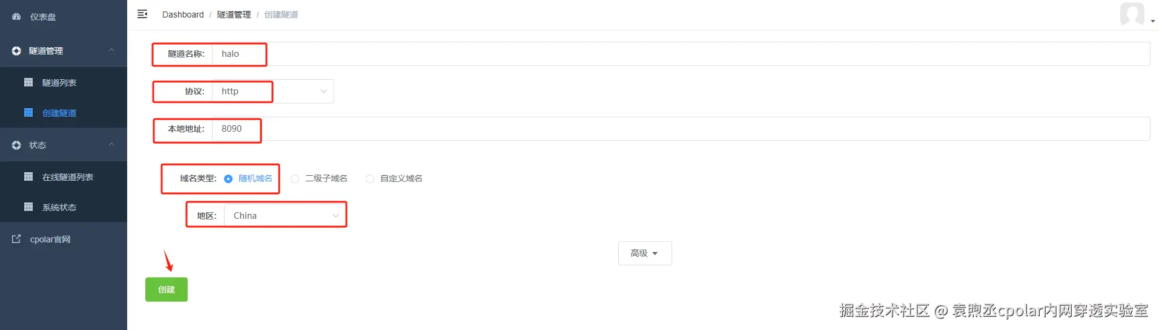Viewport: 1159px width, 330px height.
Task: Select the 随机域名 radio option
Action: pos(228,179)
